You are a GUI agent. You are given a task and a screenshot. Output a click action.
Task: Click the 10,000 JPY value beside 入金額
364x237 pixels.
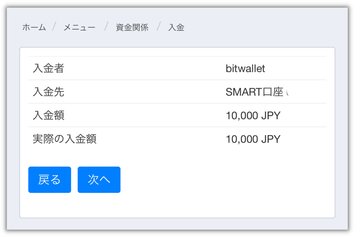coord(253,116)
